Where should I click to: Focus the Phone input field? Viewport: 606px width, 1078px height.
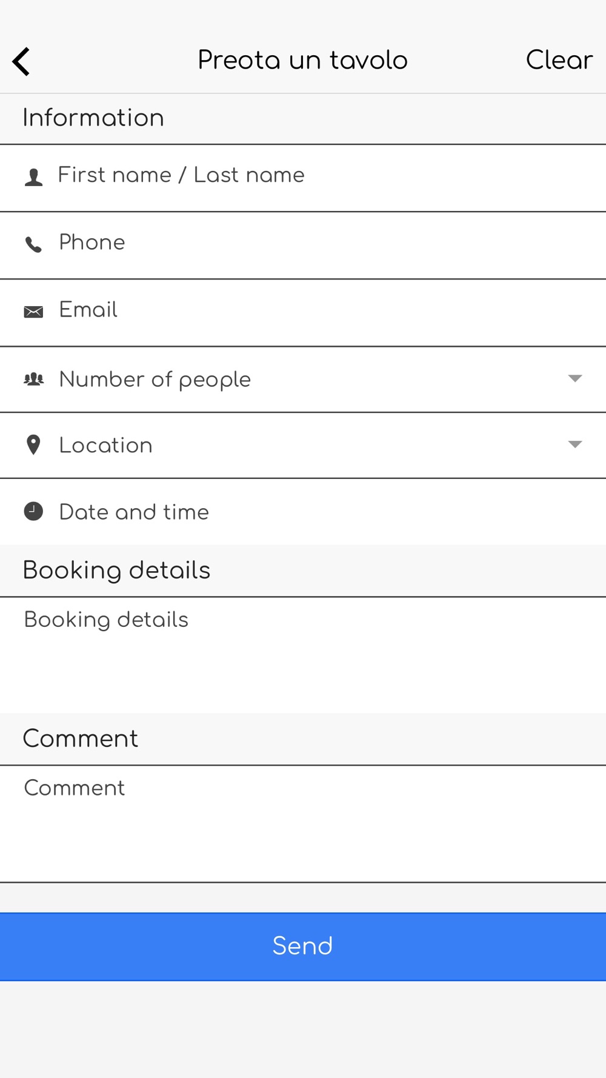point(303,246)
